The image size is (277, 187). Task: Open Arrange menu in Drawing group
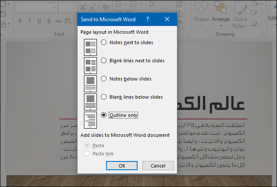(221, 14)
